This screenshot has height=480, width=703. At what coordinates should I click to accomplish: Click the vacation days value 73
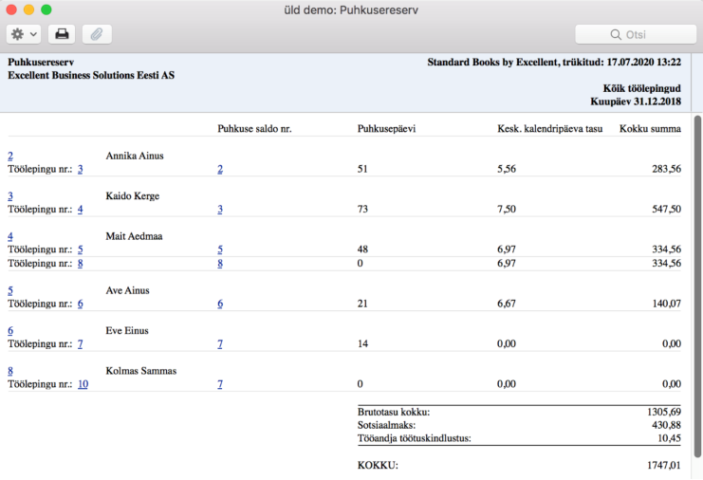[362, 210]
